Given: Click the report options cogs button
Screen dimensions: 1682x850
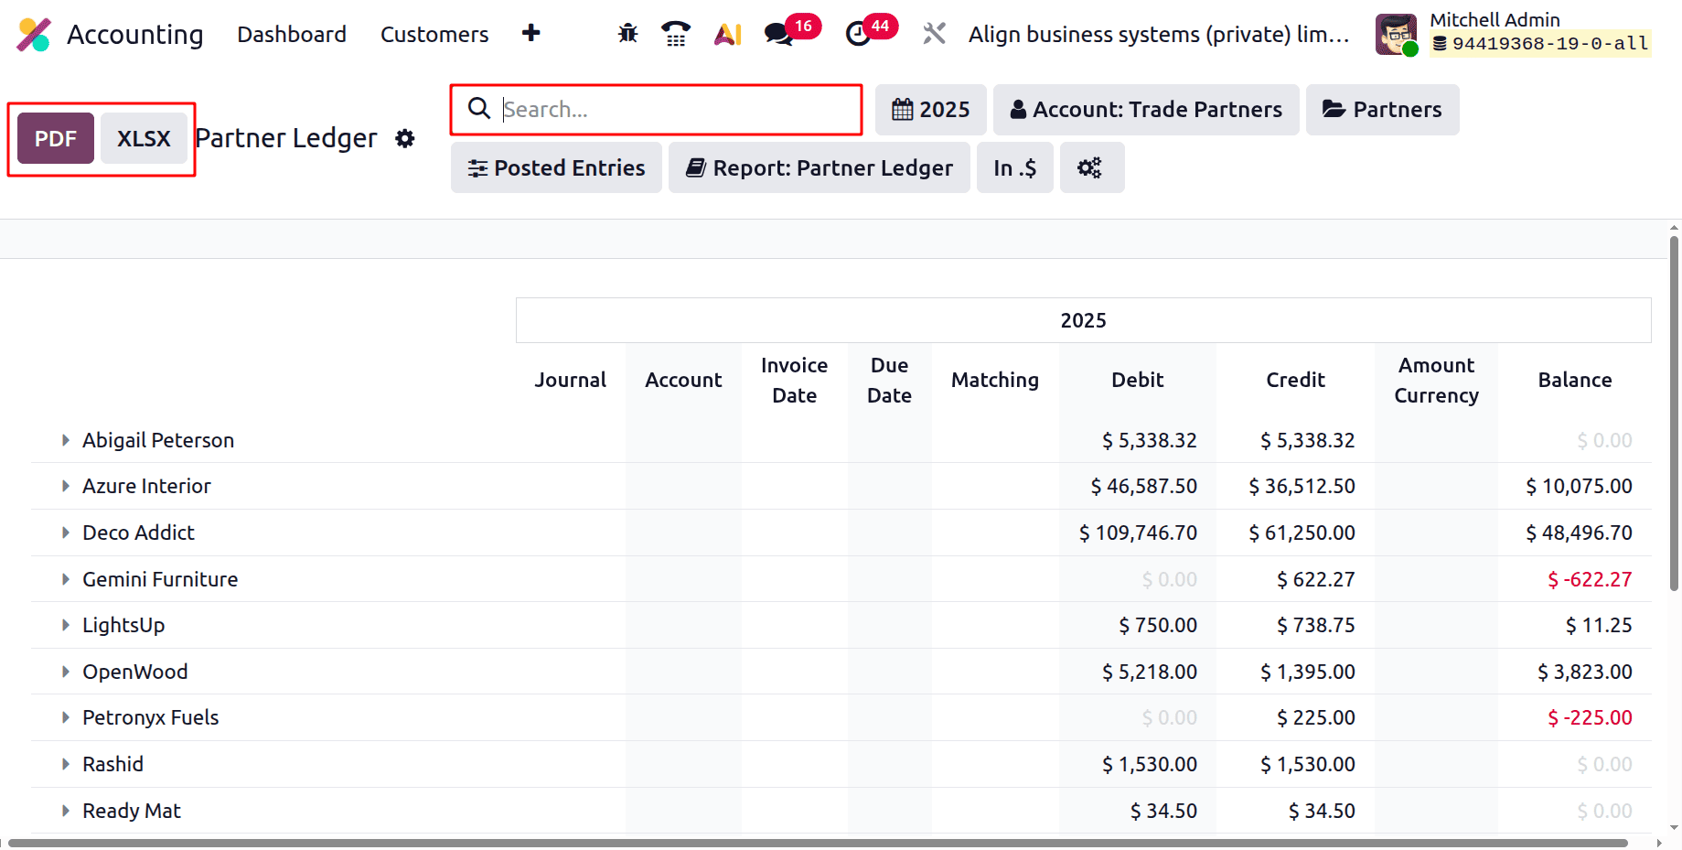Looking at the screenshot, I should click(x=1092, y=167).
